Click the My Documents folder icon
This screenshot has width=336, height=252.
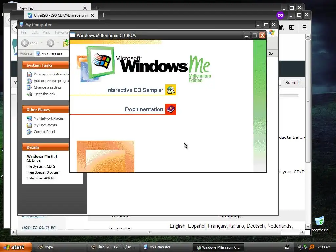(x=29, y=125)
